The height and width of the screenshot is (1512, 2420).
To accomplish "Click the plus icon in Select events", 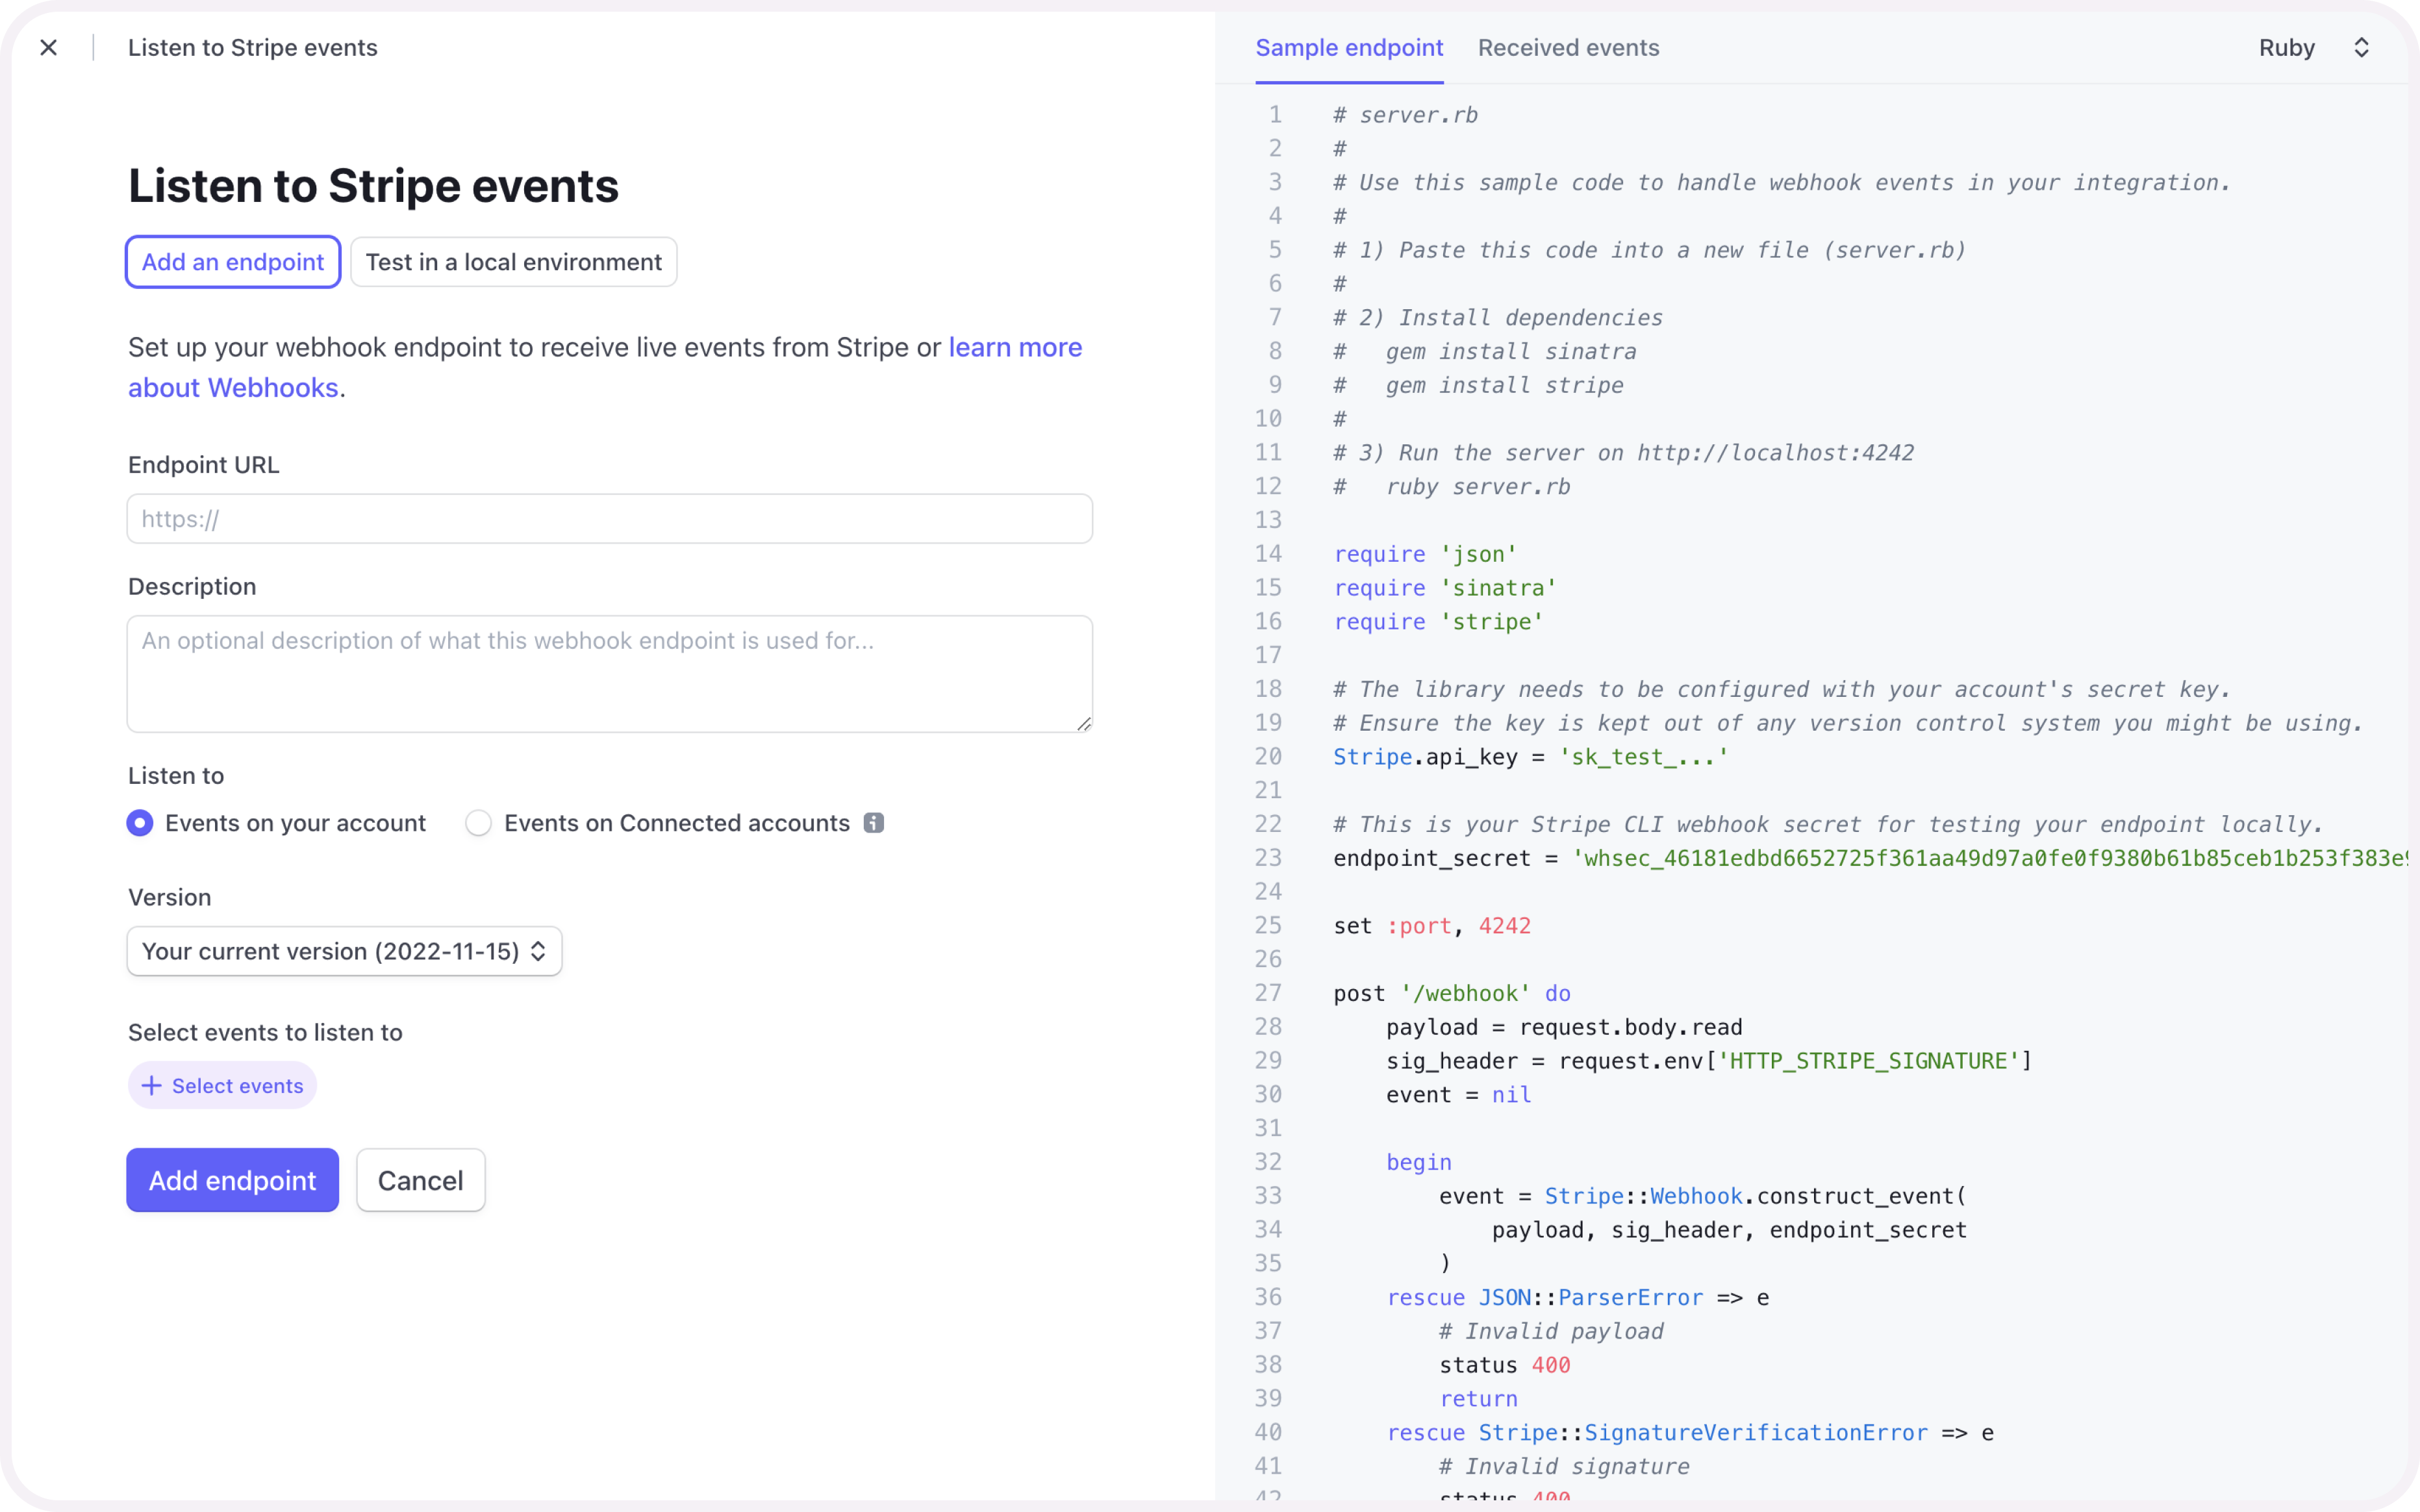I will [151, 1086].
